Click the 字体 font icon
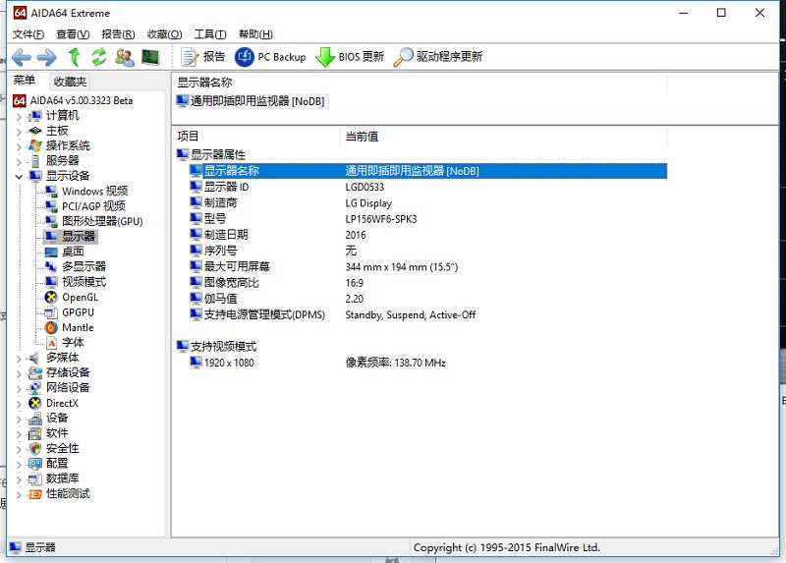Viewport: 786px width, 563px height. pyautogui.click(x=51, y=343)
